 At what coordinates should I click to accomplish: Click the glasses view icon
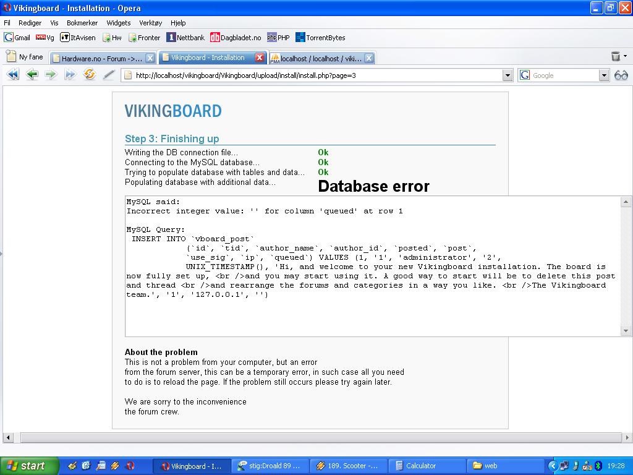click(621, 75)
